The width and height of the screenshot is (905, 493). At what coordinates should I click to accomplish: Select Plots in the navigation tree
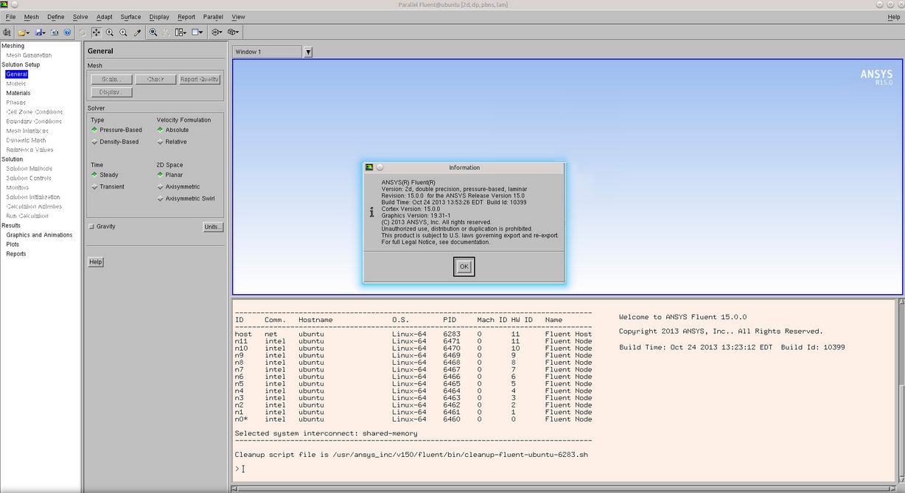coord(13,245)
